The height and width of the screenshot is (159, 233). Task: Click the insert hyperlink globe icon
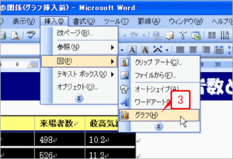coord(157,35)
